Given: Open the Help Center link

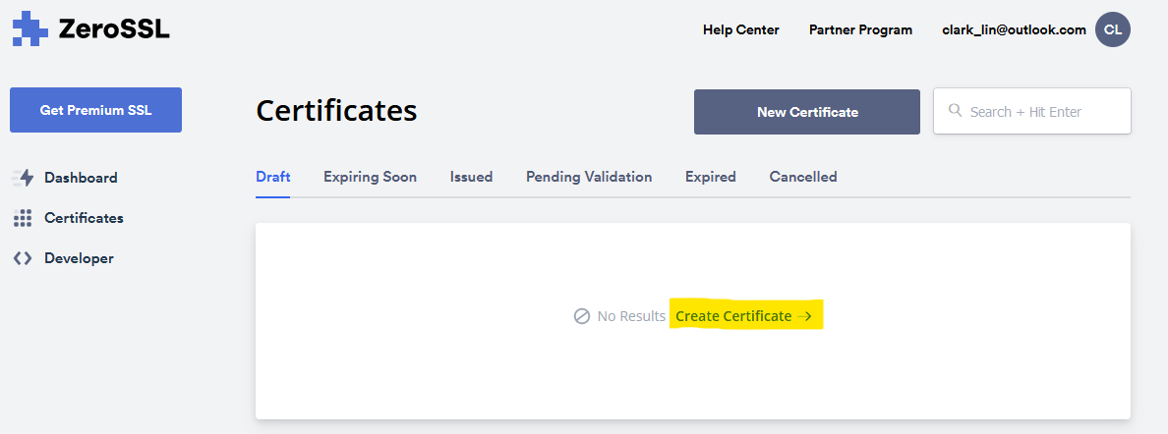Looking at the screenshot, I should [x=740, y=29].
